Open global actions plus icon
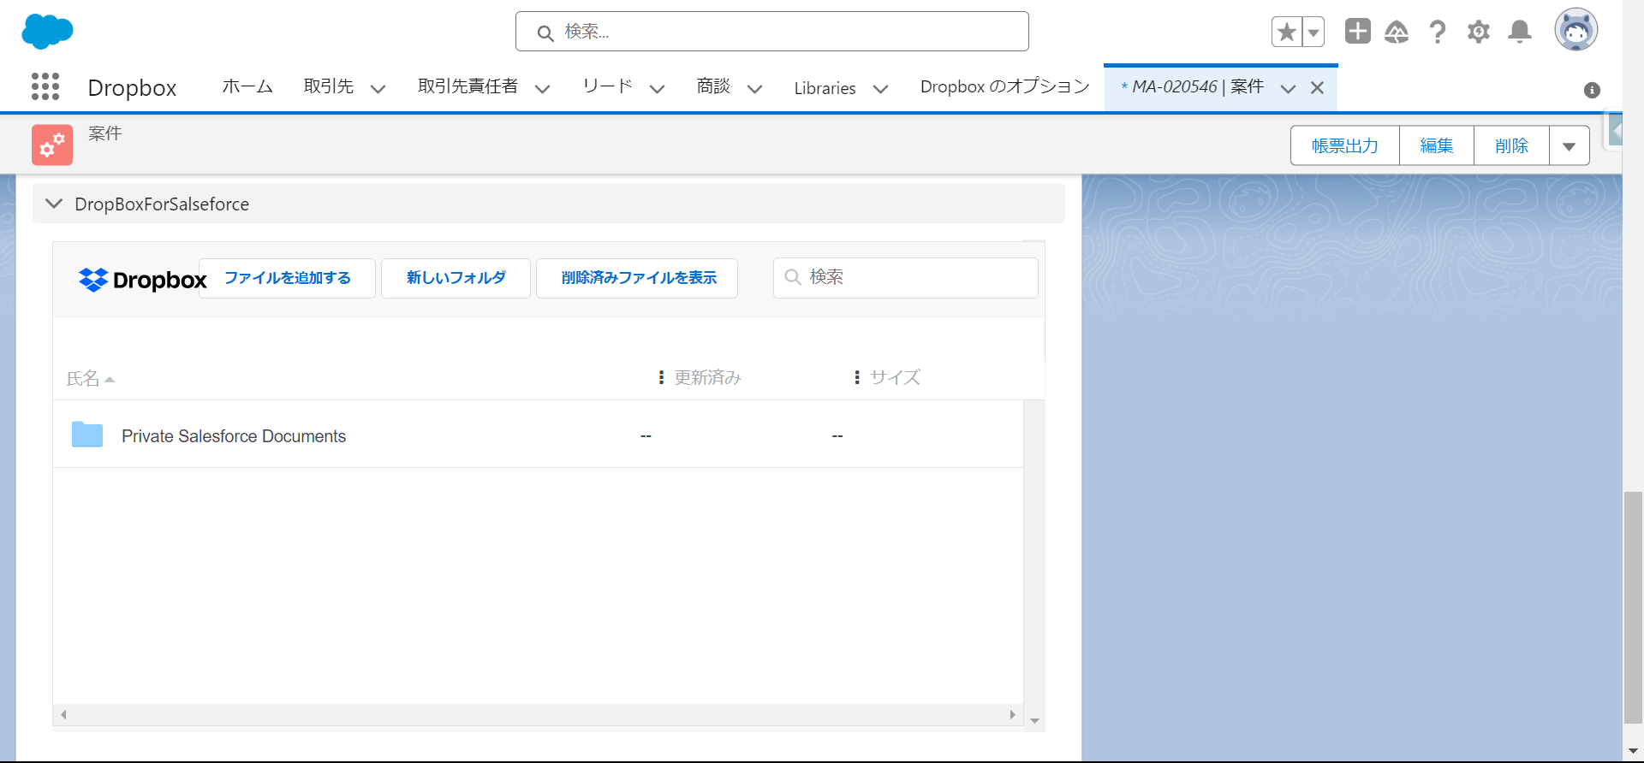 [x=1357, y=32]
